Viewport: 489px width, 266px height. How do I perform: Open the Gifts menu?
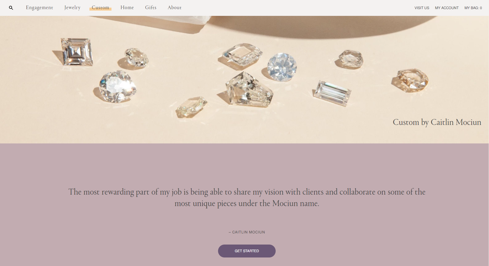[x=151, y=8]
